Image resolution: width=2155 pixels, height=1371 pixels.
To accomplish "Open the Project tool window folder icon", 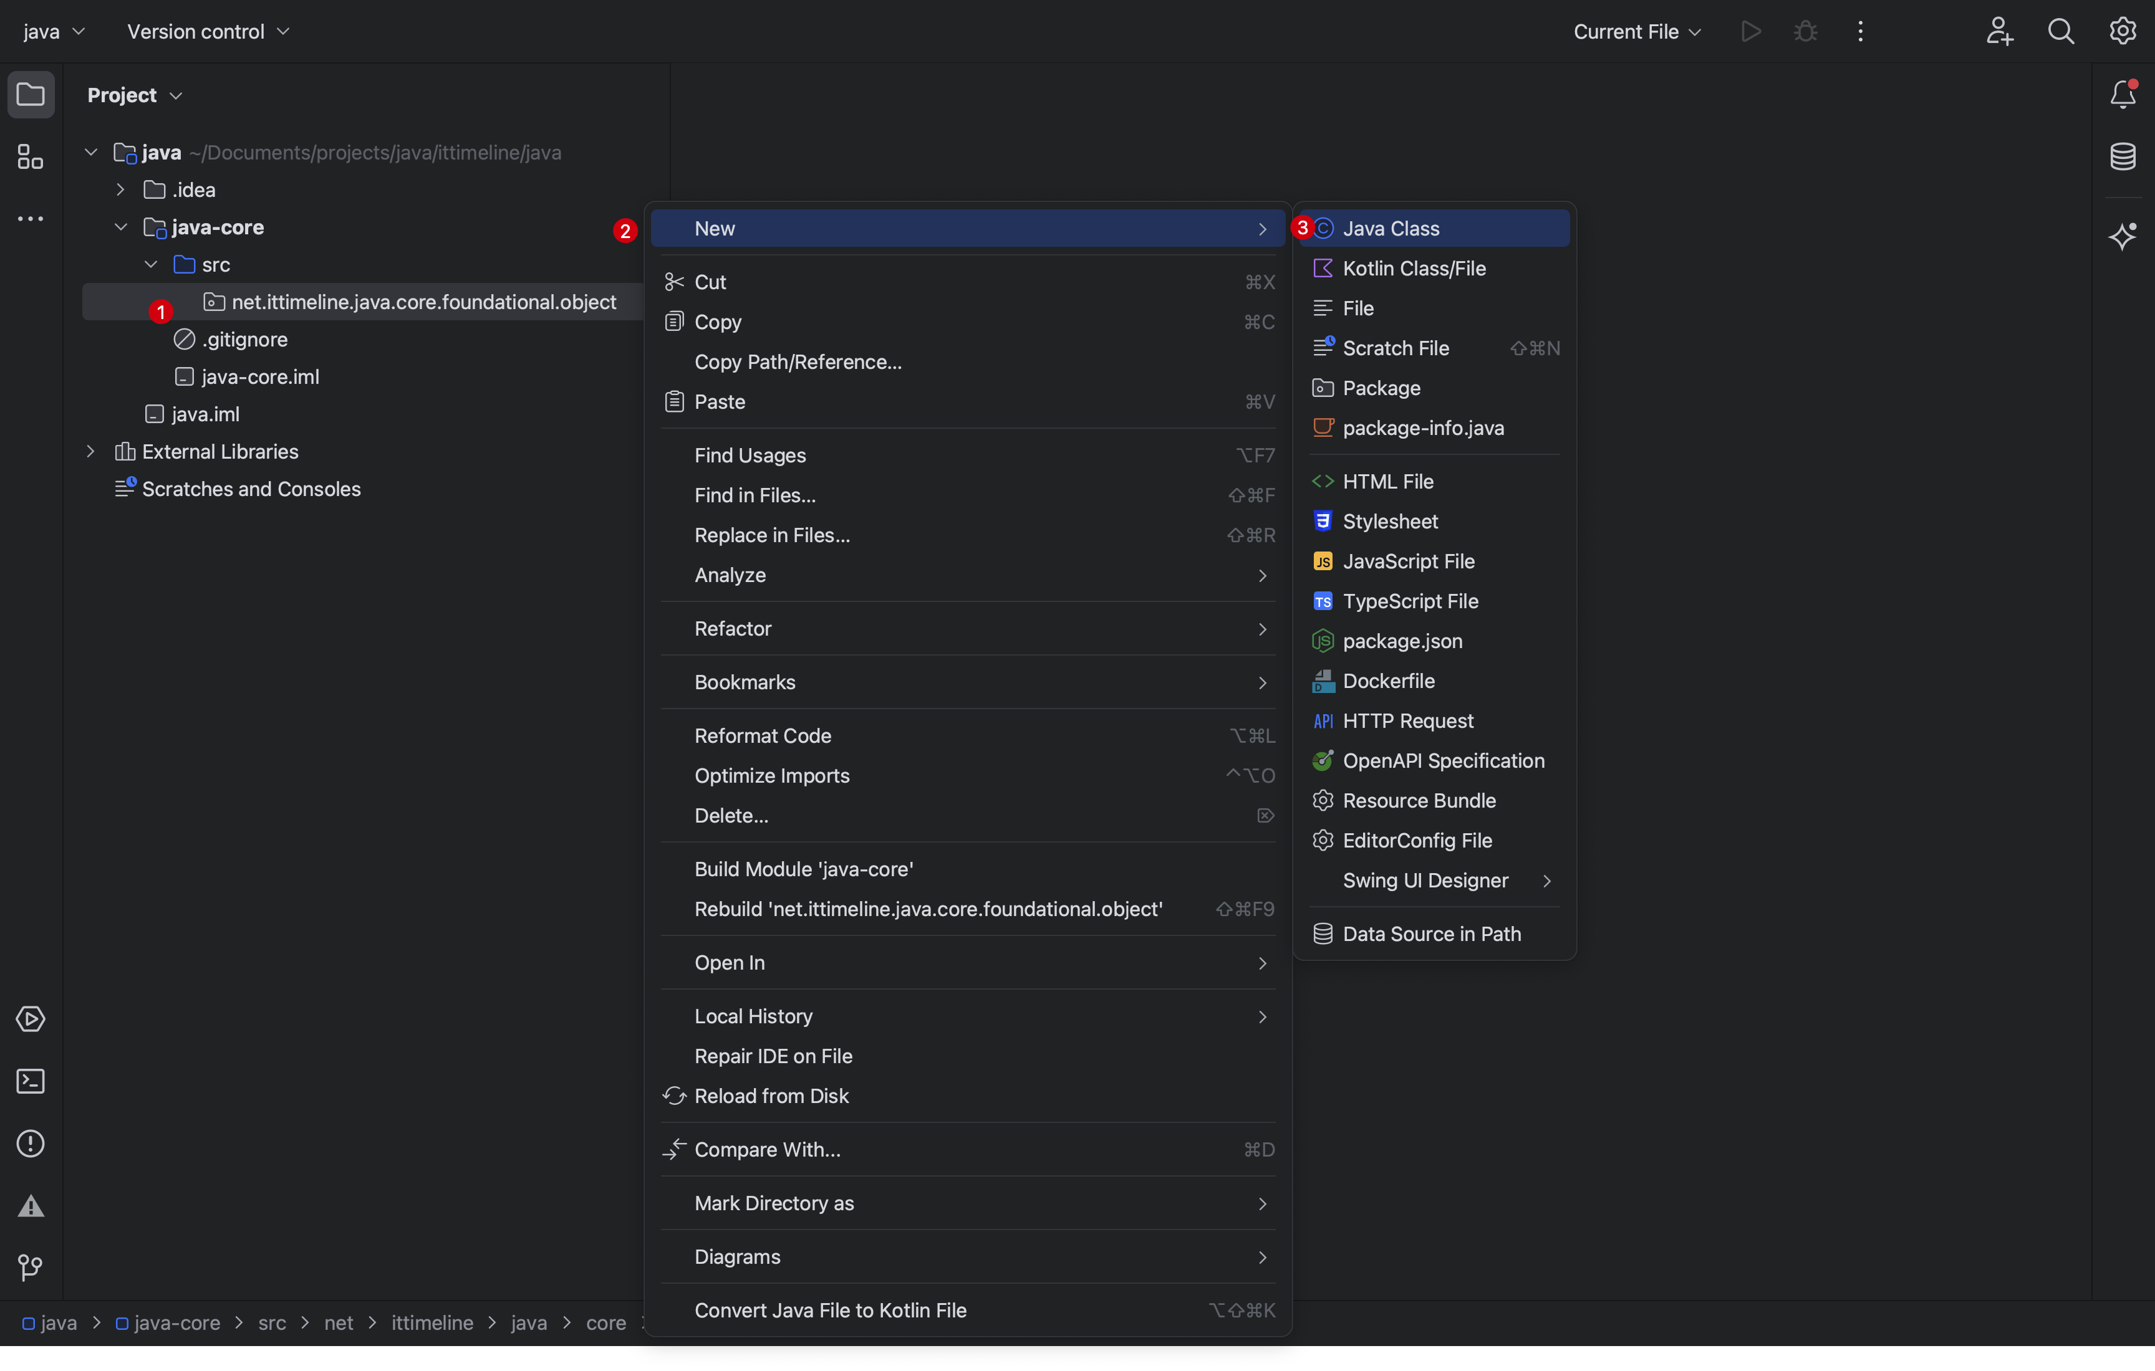I will 31,94.
